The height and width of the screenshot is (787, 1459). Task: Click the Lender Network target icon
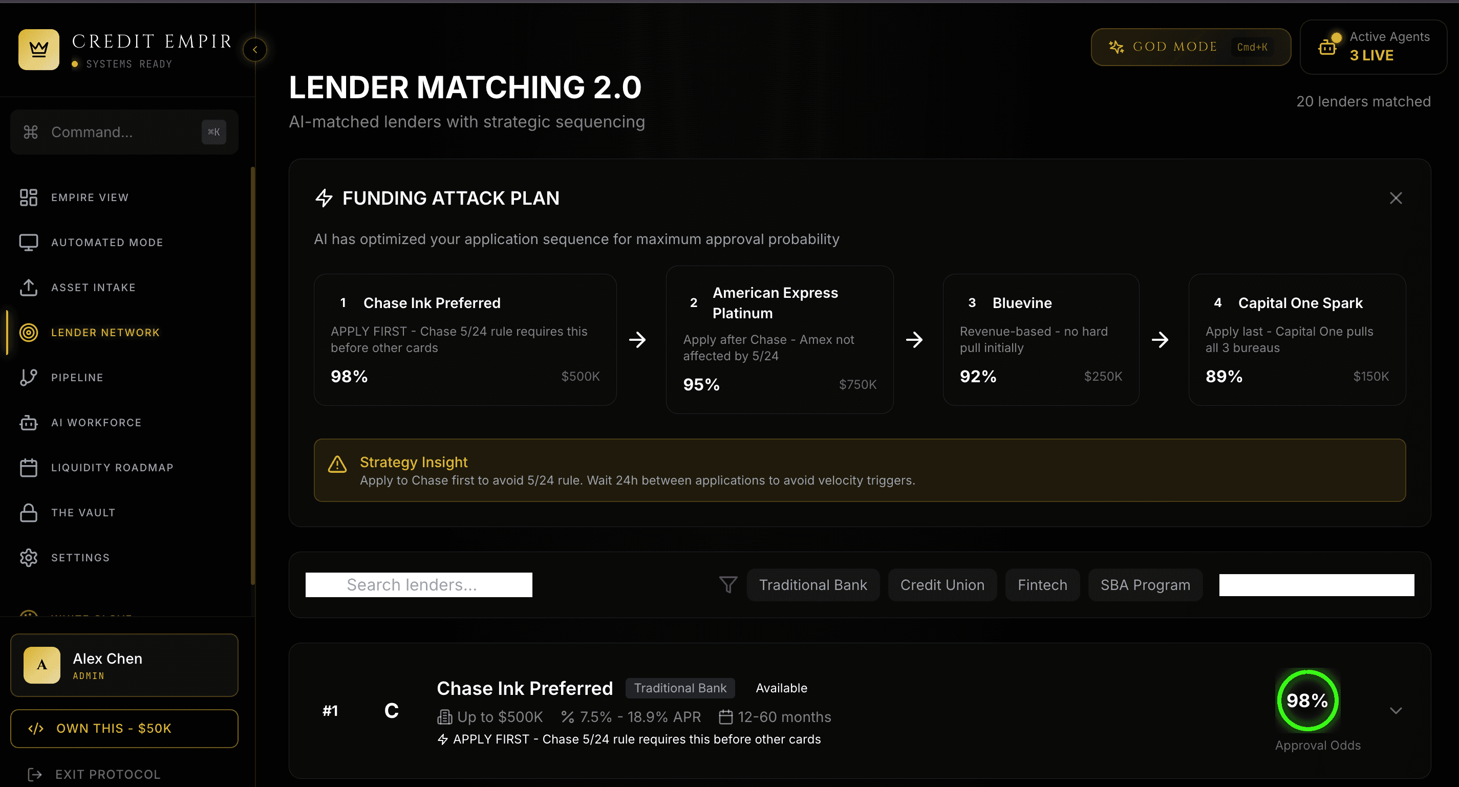[28, 333]
